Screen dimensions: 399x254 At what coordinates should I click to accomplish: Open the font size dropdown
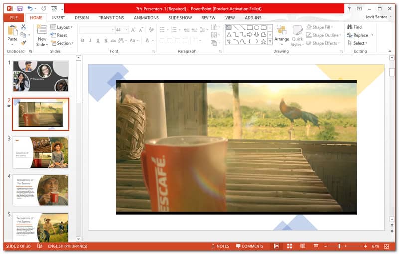[127, 30]
